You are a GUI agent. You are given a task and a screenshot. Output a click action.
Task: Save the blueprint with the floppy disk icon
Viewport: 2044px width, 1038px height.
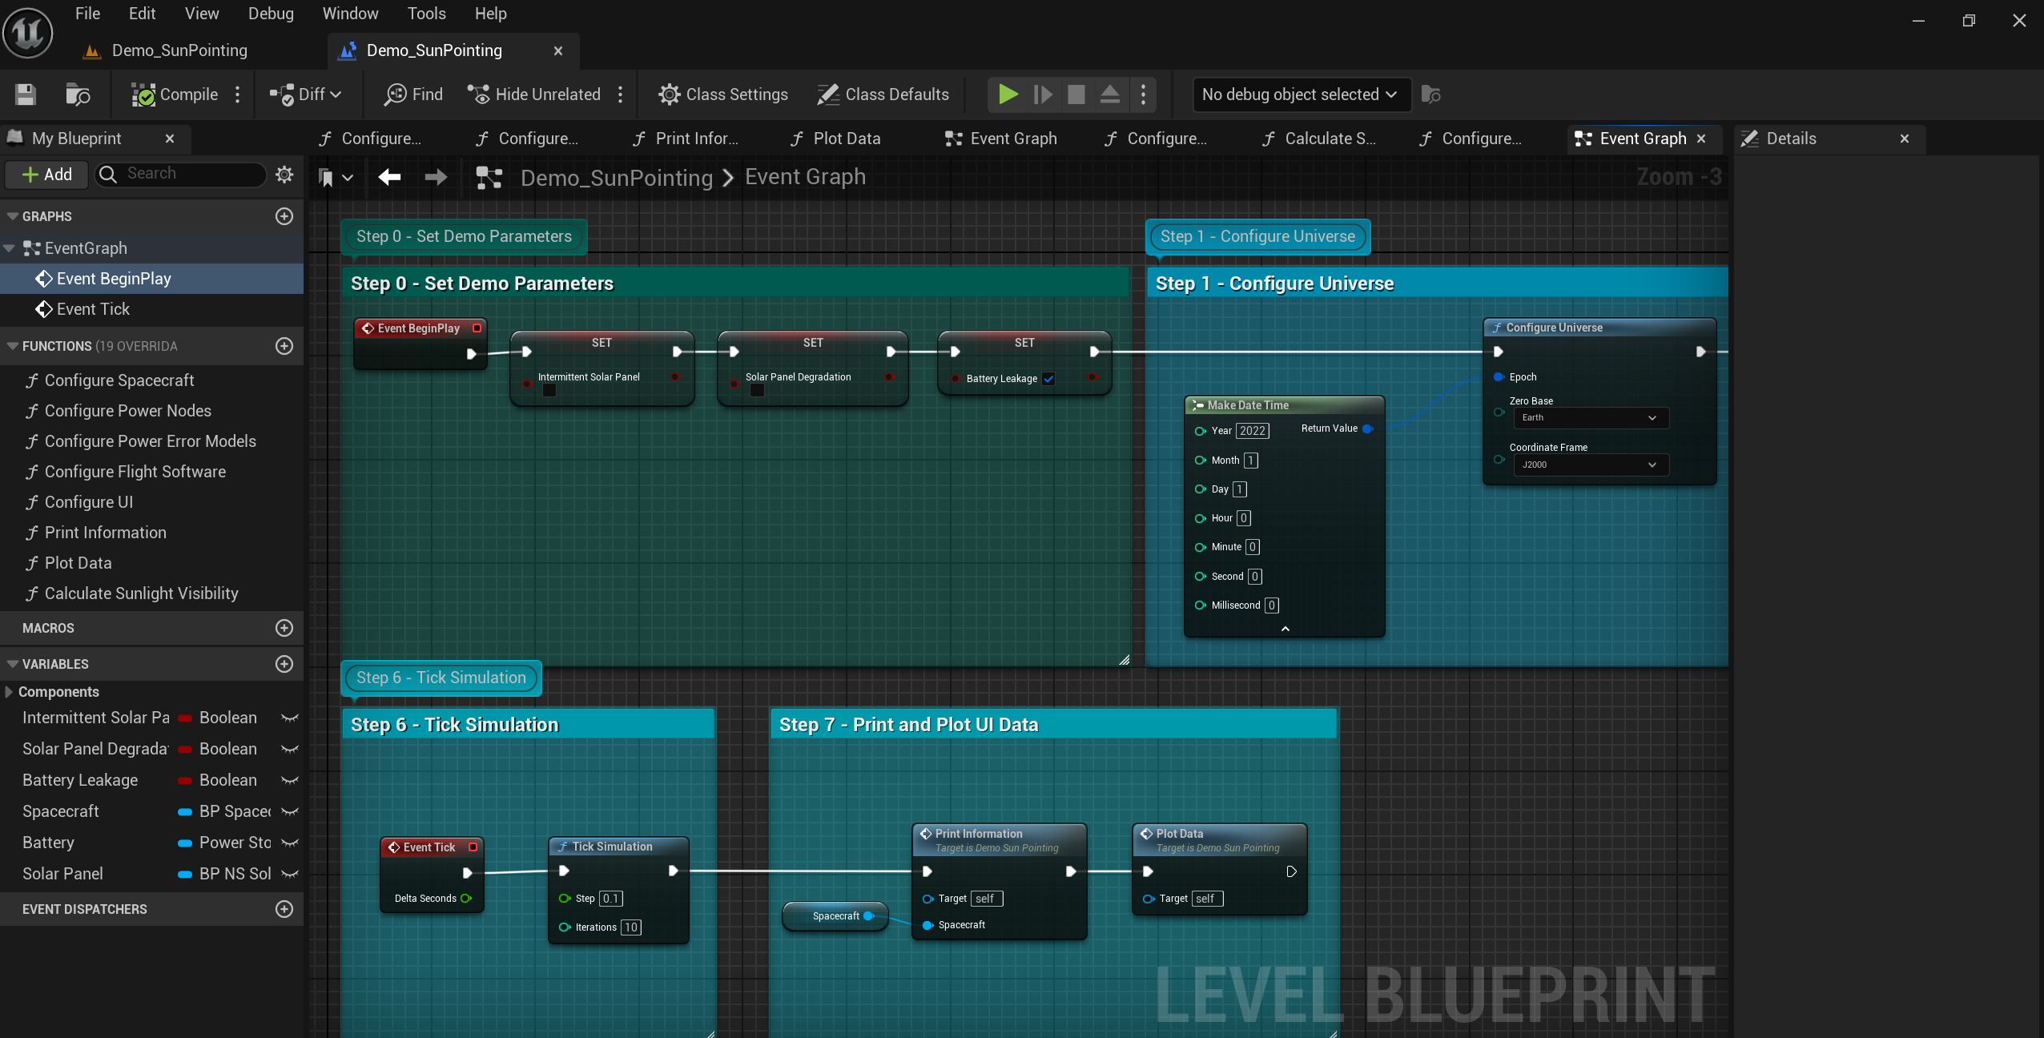pos(26,95)
